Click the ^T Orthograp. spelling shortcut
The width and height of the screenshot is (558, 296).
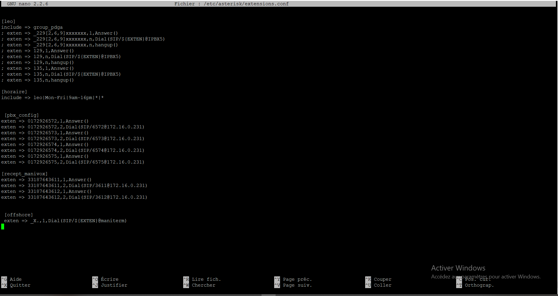tap(476, 285)
